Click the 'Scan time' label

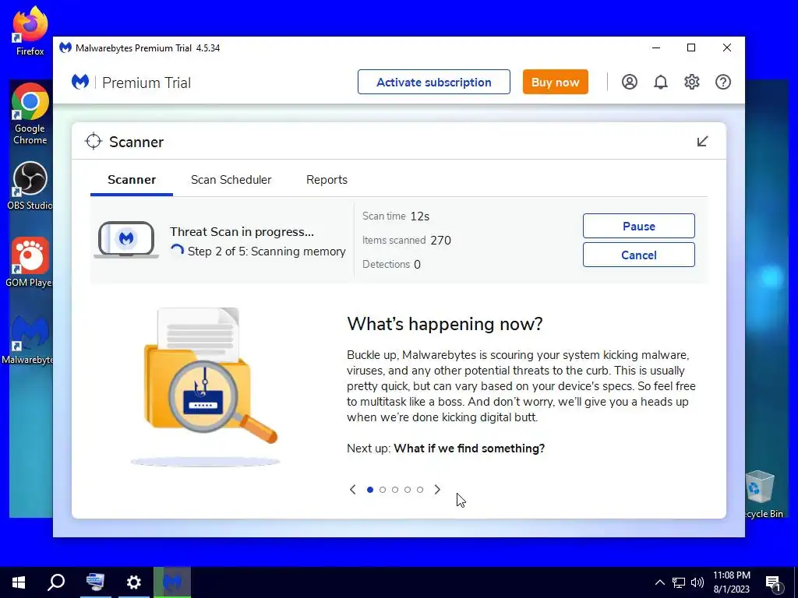tap(383, 216)
